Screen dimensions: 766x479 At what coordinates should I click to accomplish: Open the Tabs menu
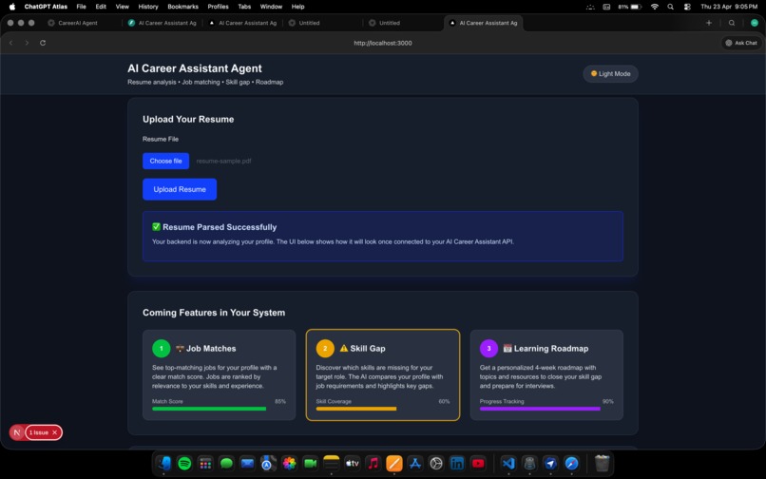coord(244,7)
